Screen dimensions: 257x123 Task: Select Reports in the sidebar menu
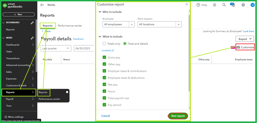[x=19, y=92]
